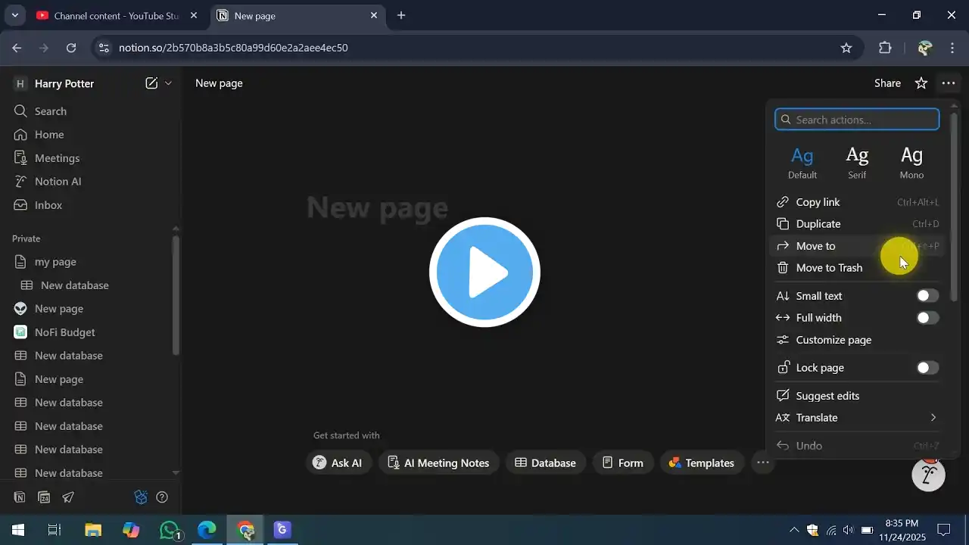Click the blue gift box icon in sidebar

click(x=140, y=497)
